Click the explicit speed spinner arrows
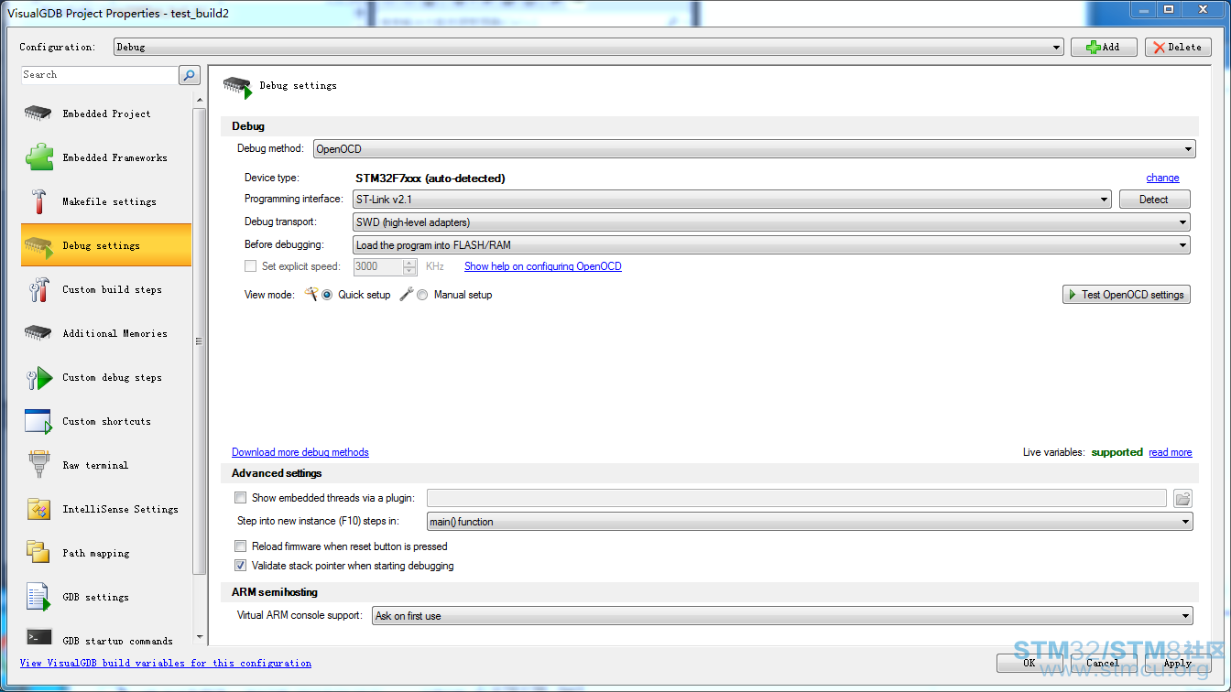The width and height of the screenshot is (1231, 692). click(x=409, y=266)
